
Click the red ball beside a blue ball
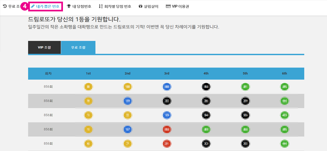point(167,129)
